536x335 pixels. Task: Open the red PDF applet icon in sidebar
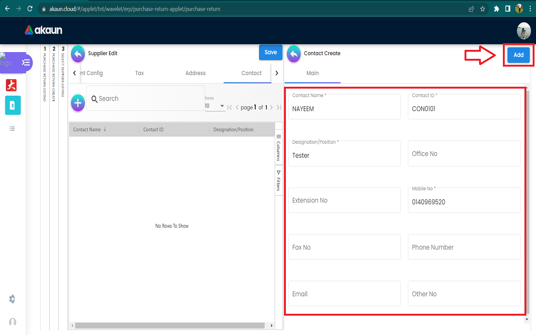pyautogui.click(x=12, y=85)
